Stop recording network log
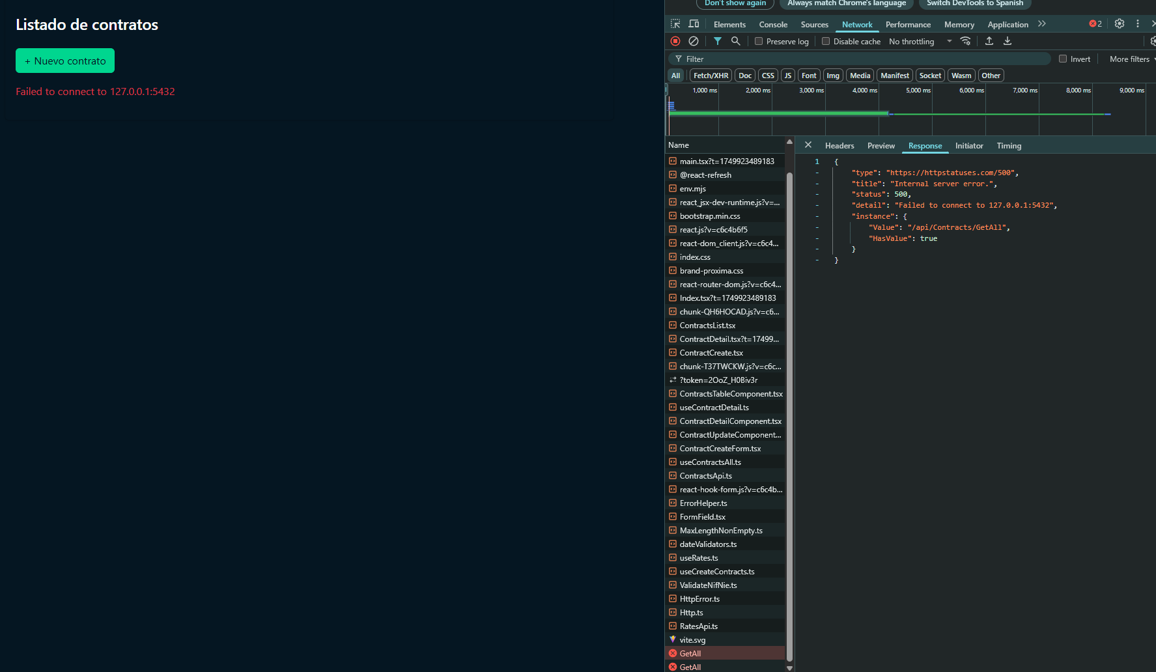 [675, 41]
